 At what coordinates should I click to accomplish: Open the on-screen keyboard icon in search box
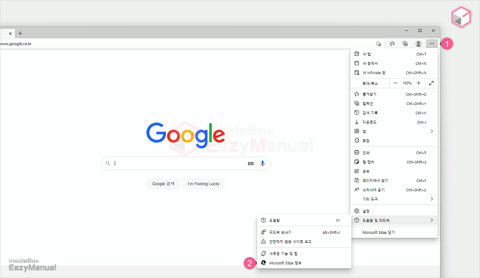coord(251,163)
